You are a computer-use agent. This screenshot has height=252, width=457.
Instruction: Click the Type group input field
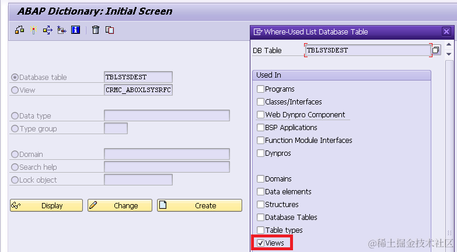coord(116,128)
